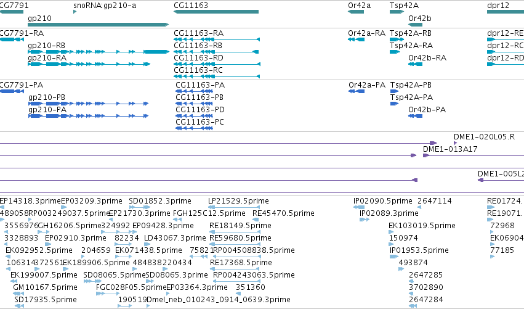Click the EP02910.3prime label
The width and height of the screenshot is (524, 309).
coord(76,238)
